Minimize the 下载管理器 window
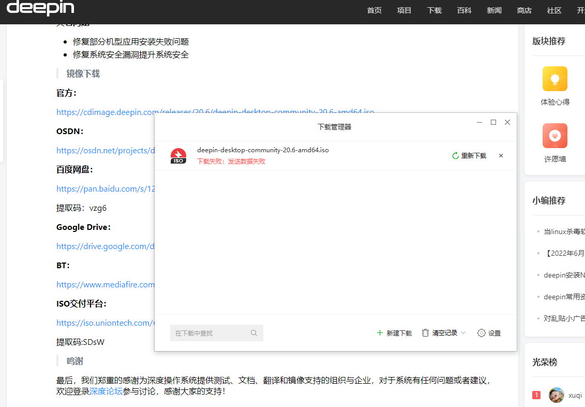585x407 pixels. point(479,122)
